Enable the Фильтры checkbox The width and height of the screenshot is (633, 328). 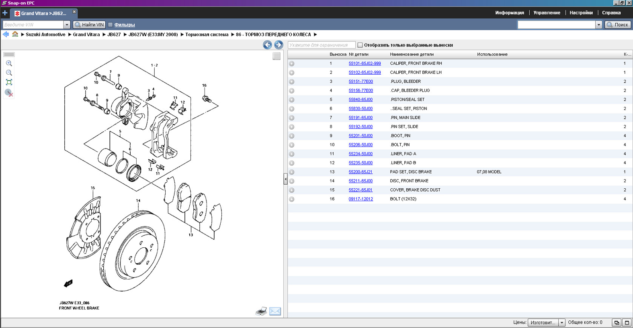(x=111, y=25)
